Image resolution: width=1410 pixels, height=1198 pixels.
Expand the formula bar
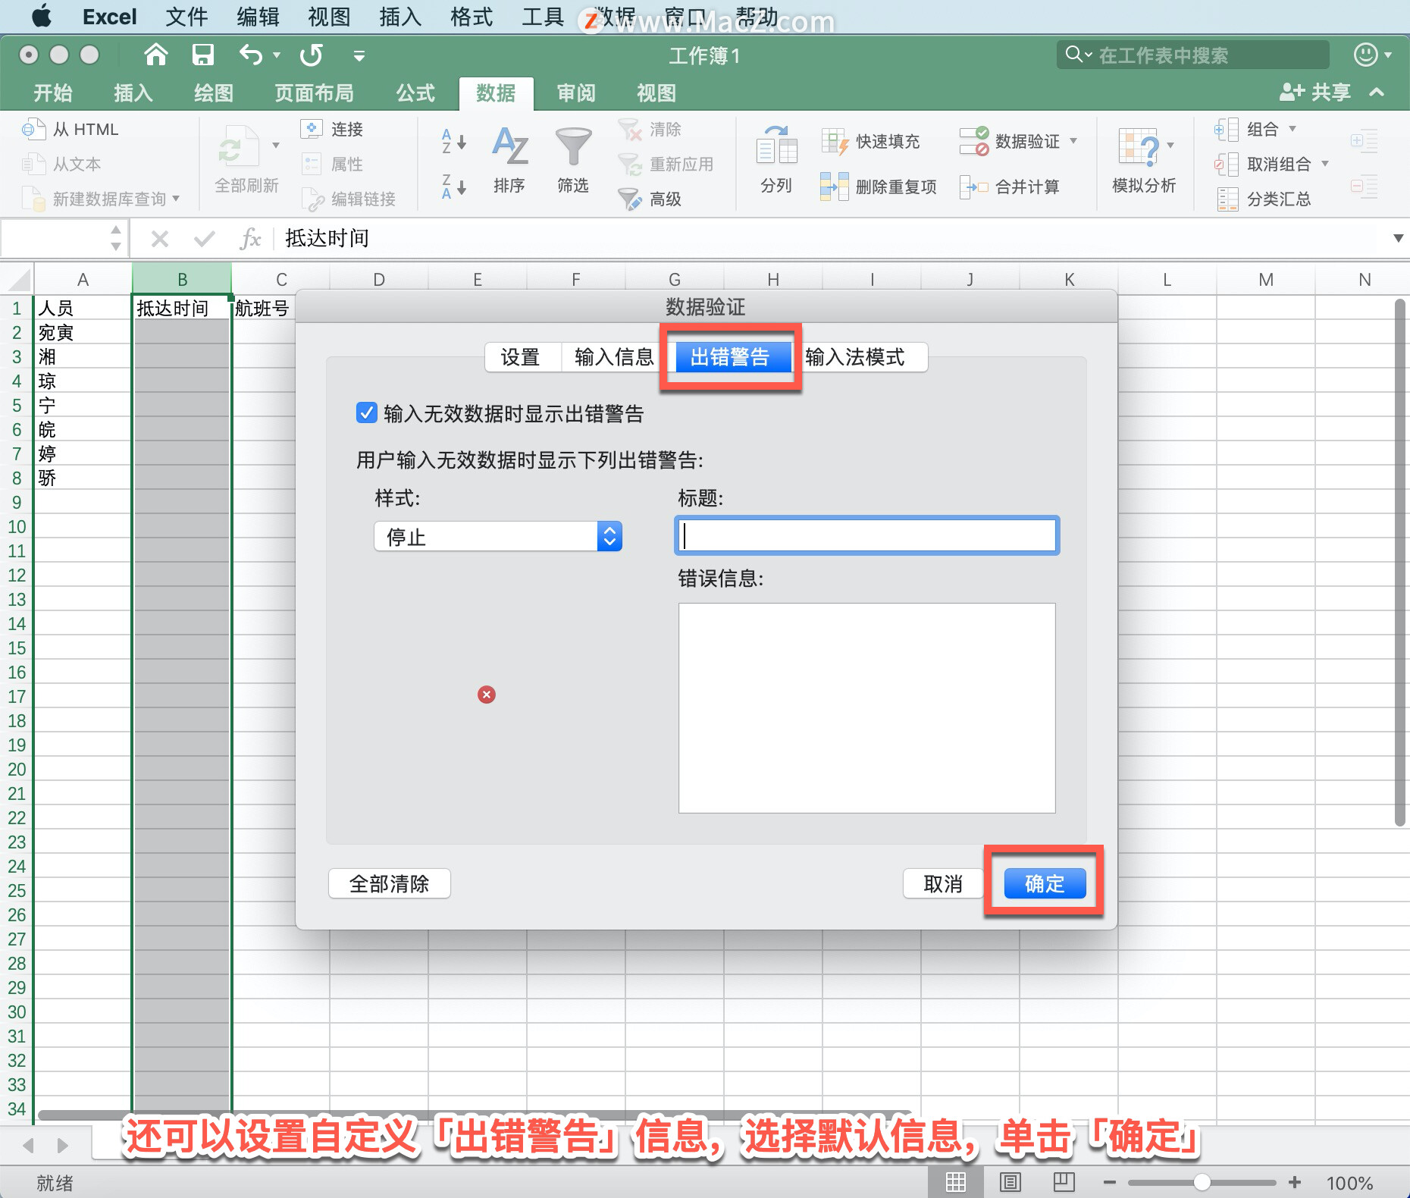(x=1398, y=238)
